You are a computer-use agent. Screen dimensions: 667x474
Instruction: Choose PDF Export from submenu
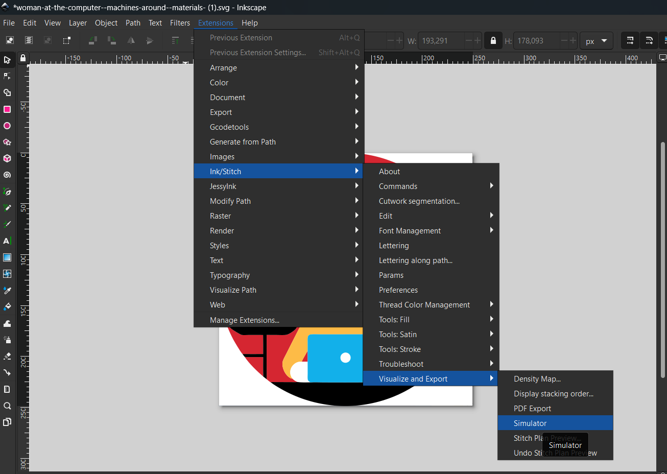(x=555, y=408)
